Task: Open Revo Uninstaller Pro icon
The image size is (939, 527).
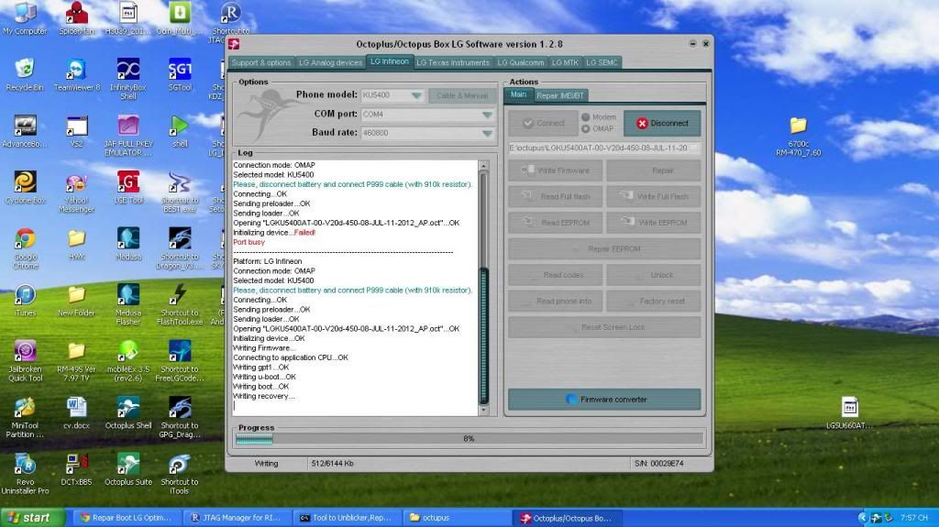Action: pos(25,473)
